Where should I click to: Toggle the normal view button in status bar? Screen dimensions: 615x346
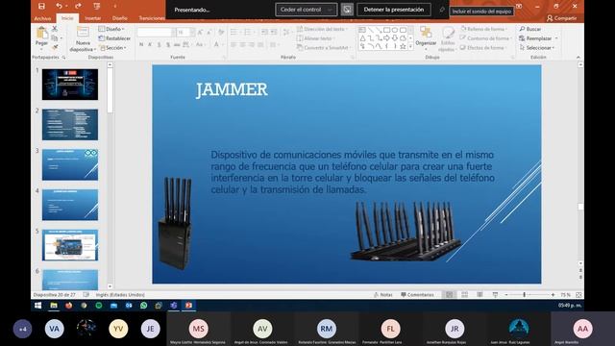(450, 295)
